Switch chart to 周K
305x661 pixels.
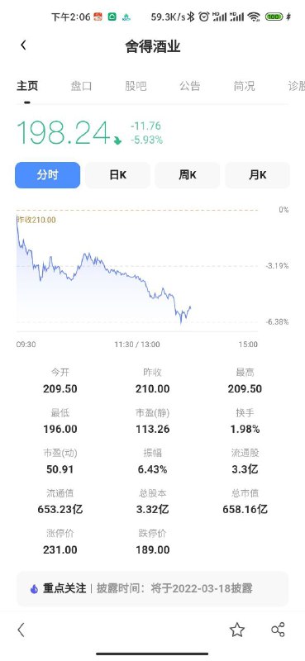188,175
